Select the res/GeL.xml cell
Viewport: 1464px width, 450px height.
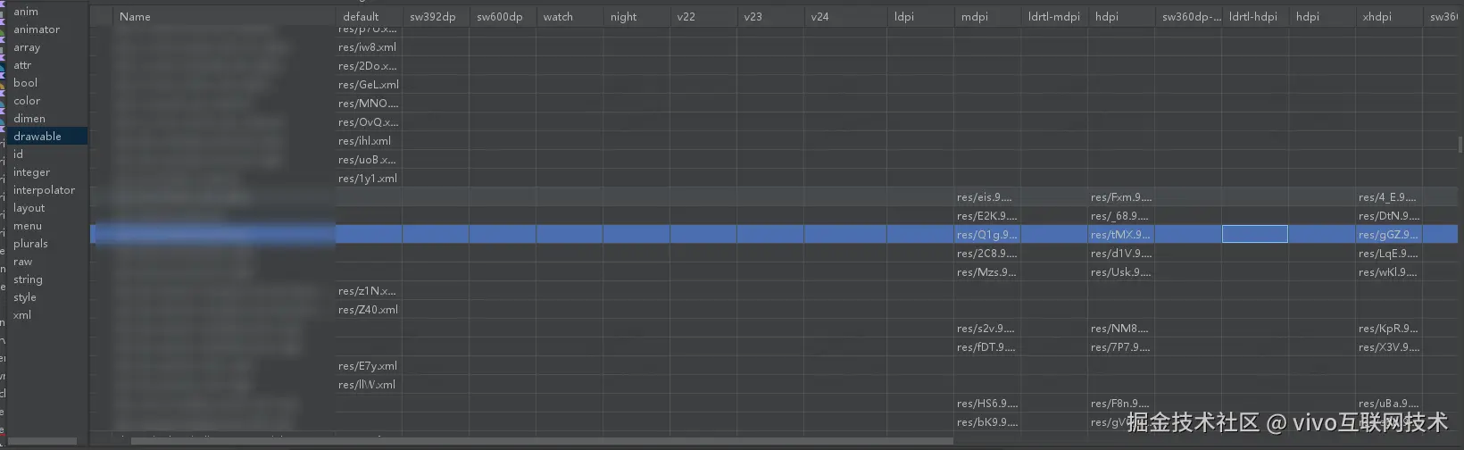click(369, 85)
